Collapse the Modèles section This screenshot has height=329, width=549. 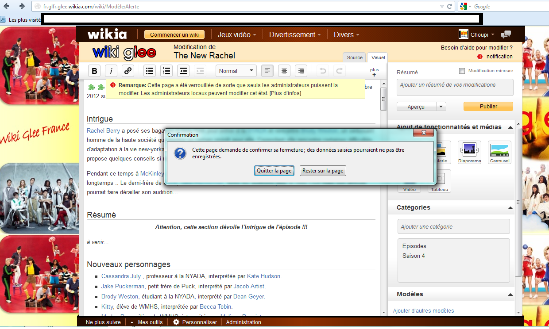coord(510,295)
